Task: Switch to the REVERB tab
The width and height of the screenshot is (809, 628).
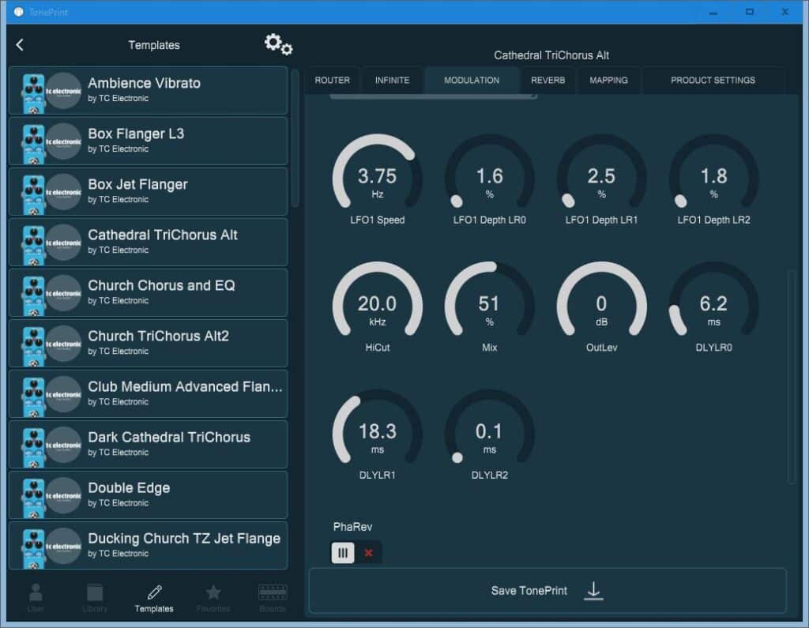Action: coord(547,80)
